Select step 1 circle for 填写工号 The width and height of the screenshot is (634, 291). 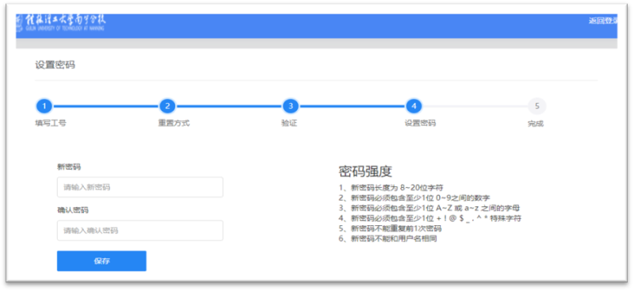[44, 106]
